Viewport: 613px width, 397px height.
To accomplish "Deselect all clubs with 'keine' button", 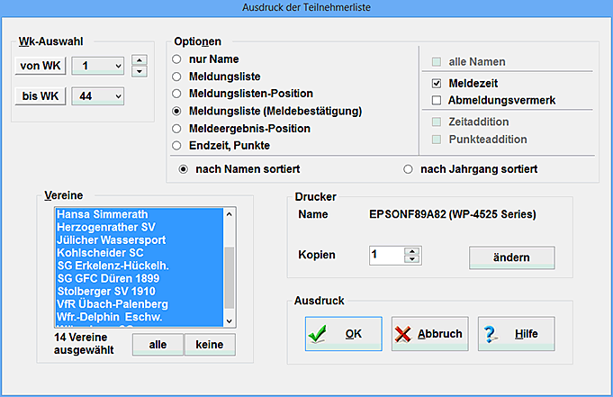I will point(209,344).
